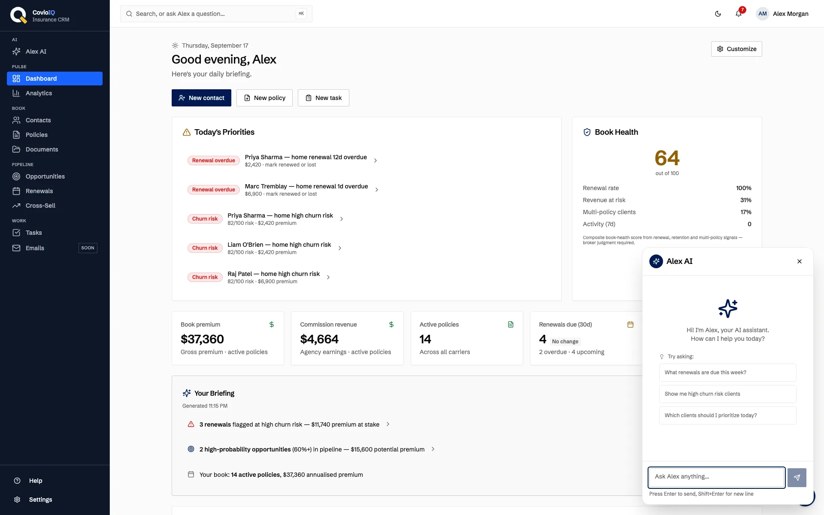Open Documents in sidebar
The width and height of the screenshot is (824, 515).
tap(55, 149)
